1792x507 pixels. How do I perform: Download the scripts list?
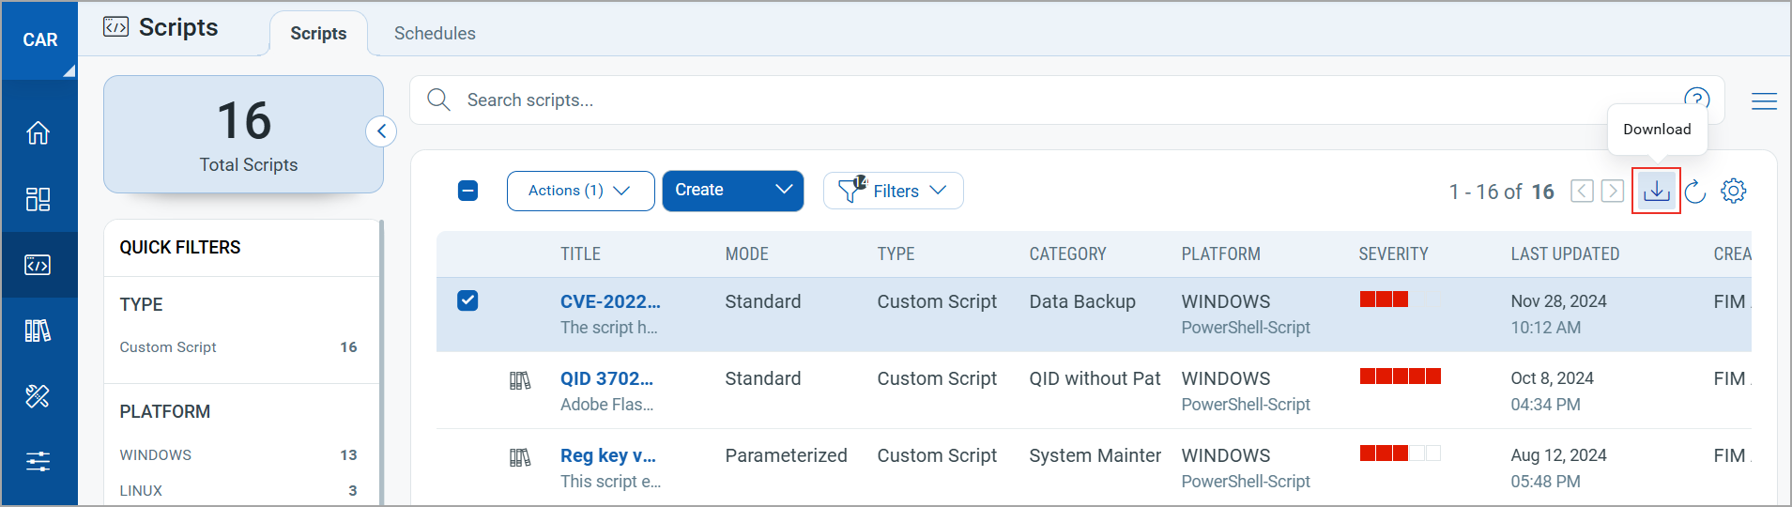pos(1656,191)
